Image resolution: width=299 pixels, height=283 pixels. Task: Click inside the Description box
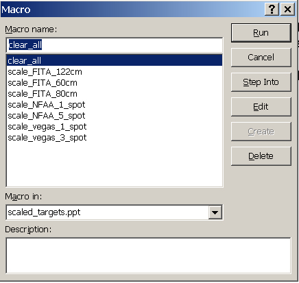148,256
